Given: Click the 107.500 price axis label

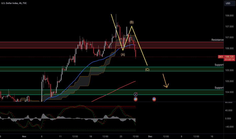Looking at the screenshot, I should point(229,27).
